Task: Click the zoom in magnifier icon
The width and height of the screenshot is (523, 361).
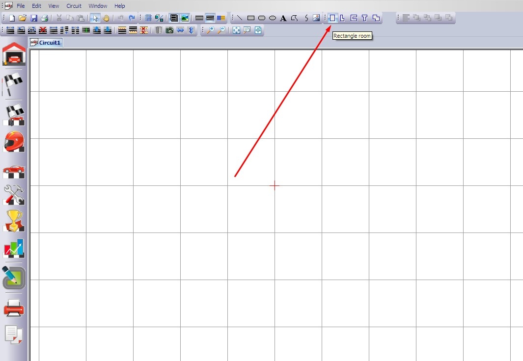Action: pos(210,30)
